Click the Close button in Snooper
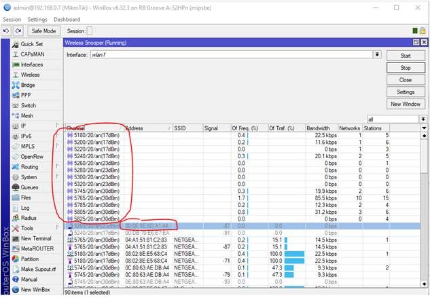 (406, 80)
